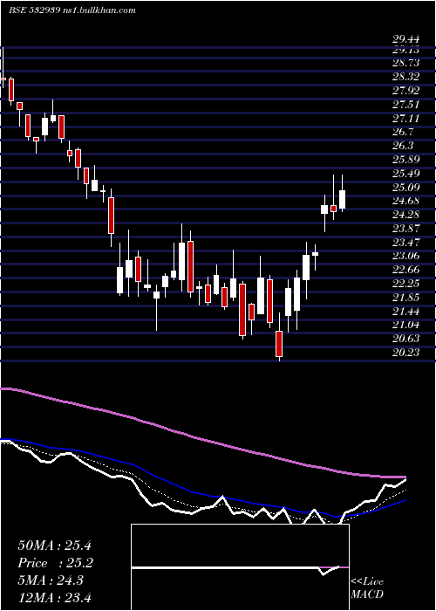Click the 26.3 price axis label
The height and width of the screenshot is (611, 436).
(x=403, y=146)
